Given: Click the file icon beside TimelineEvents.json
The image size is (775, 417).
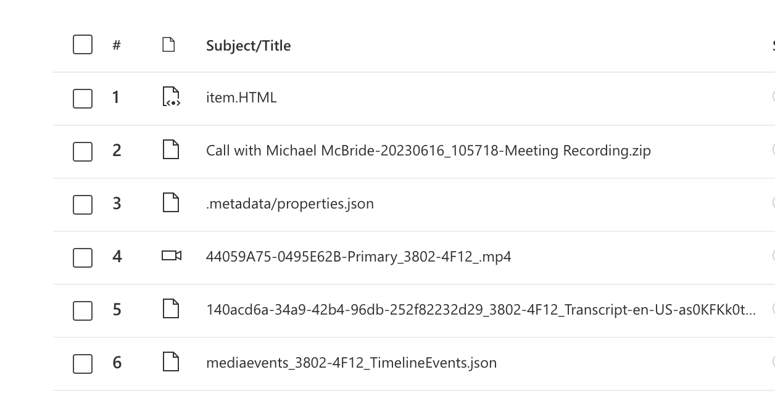Looking at the screenshot, I should pyautogui.click(x=171, y=362).
